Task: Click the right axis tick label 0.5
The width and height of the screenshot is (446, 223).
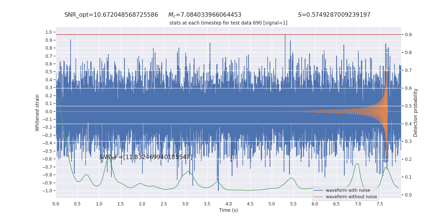Action: pos(408,106)
